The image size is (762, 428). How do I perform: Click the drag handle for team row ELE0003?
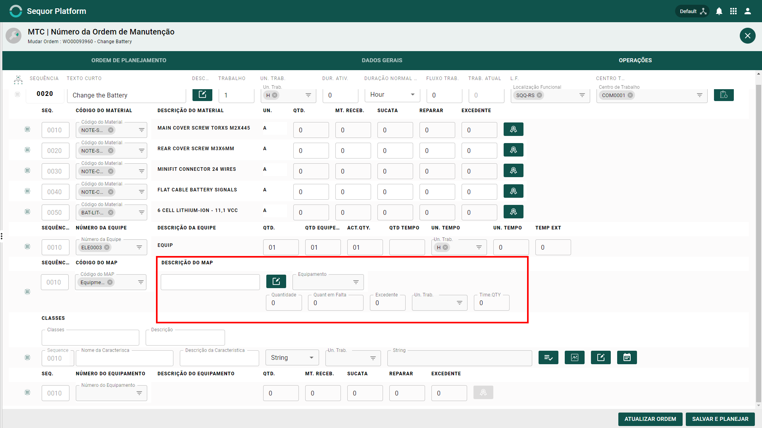pyautogui.click(x=27, y=246)
